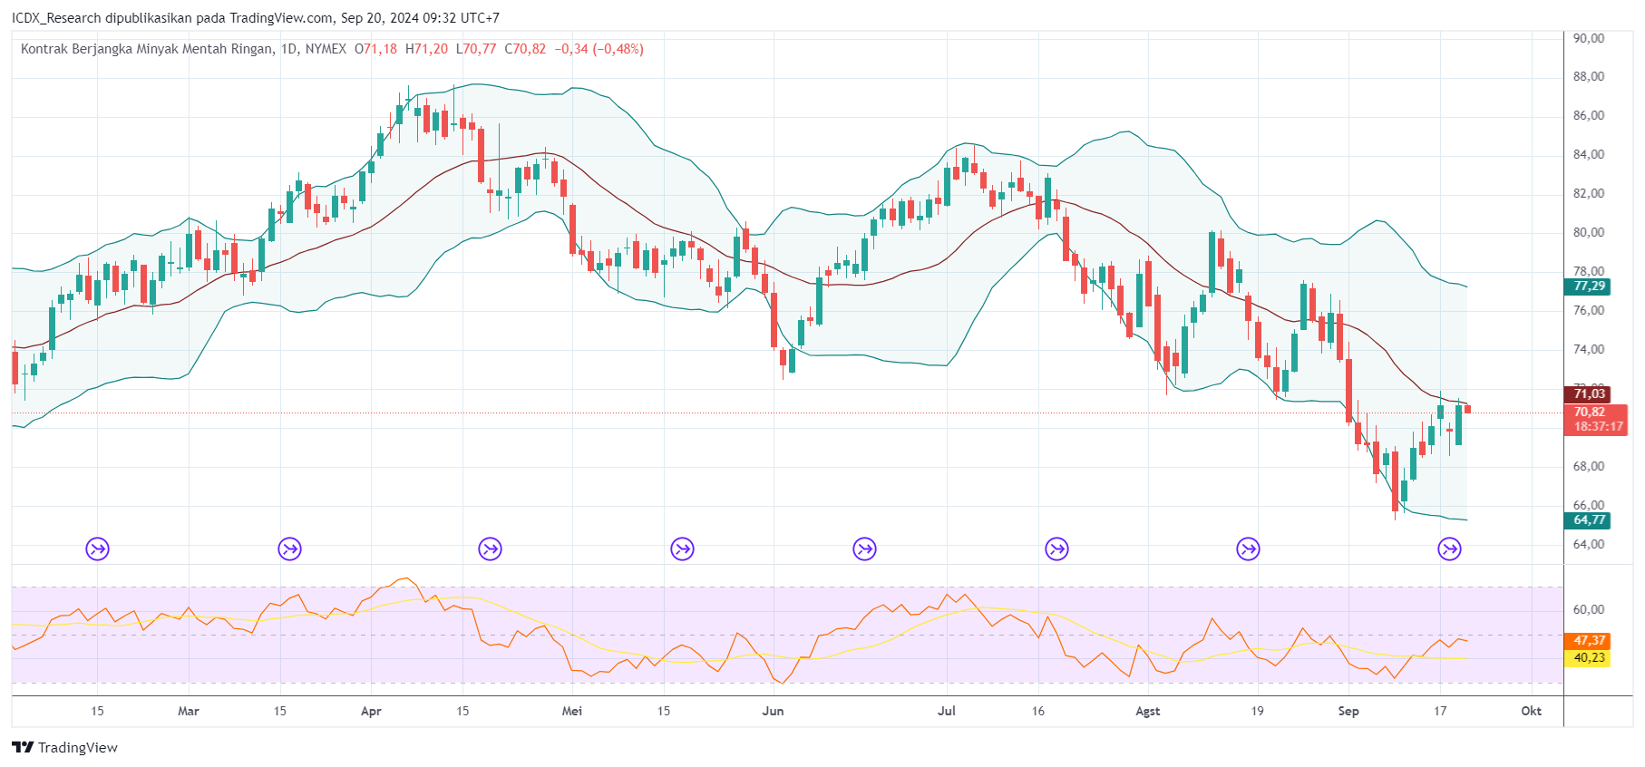Click the upper band price label 77,29
The image size is (1645, 767).
click(x=1588, y=286)
